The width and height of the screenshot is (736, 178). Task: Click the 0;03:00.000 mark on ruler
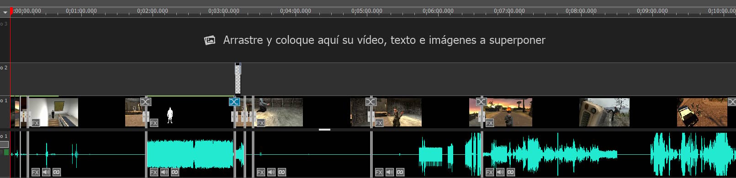pos(224,10)
